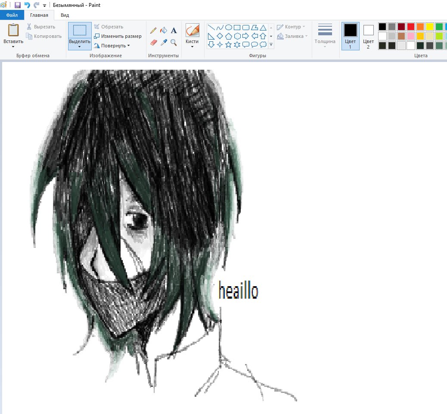Screen dimensions: 447x414
Task: Click the Copy (Копировать) button
Action: point(43,36)
